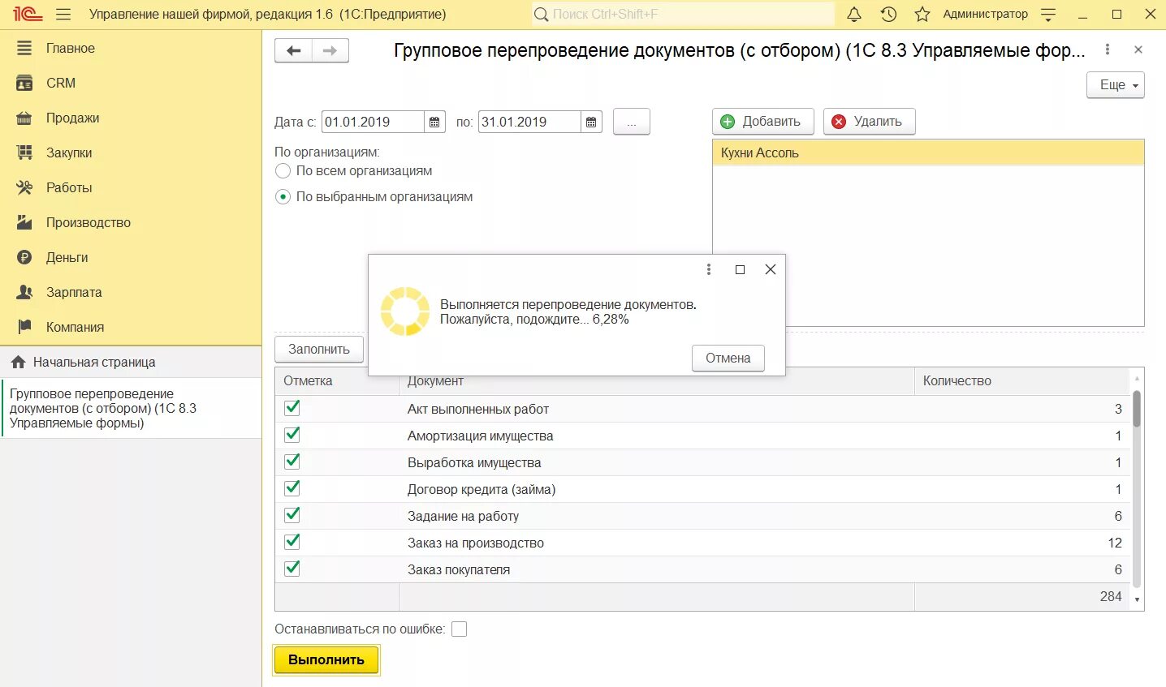The width and height of the screenshot is (1166, 687).
Task: Click the Выполнить button
Action: (x=326, y=660)
